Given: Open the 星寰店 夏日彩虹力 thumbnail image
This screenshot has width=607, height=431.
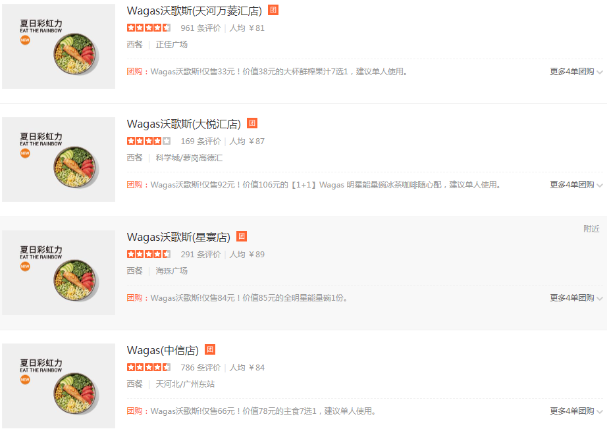Looking at the screenshot, I should coord(59,273).
